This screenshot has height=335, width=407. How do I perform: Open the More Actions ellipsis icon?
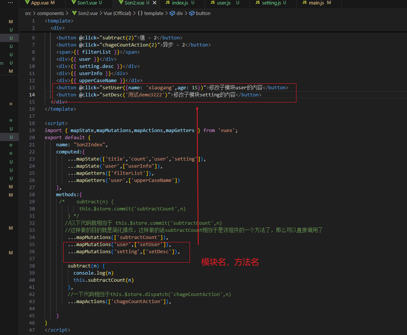point(10,2)
